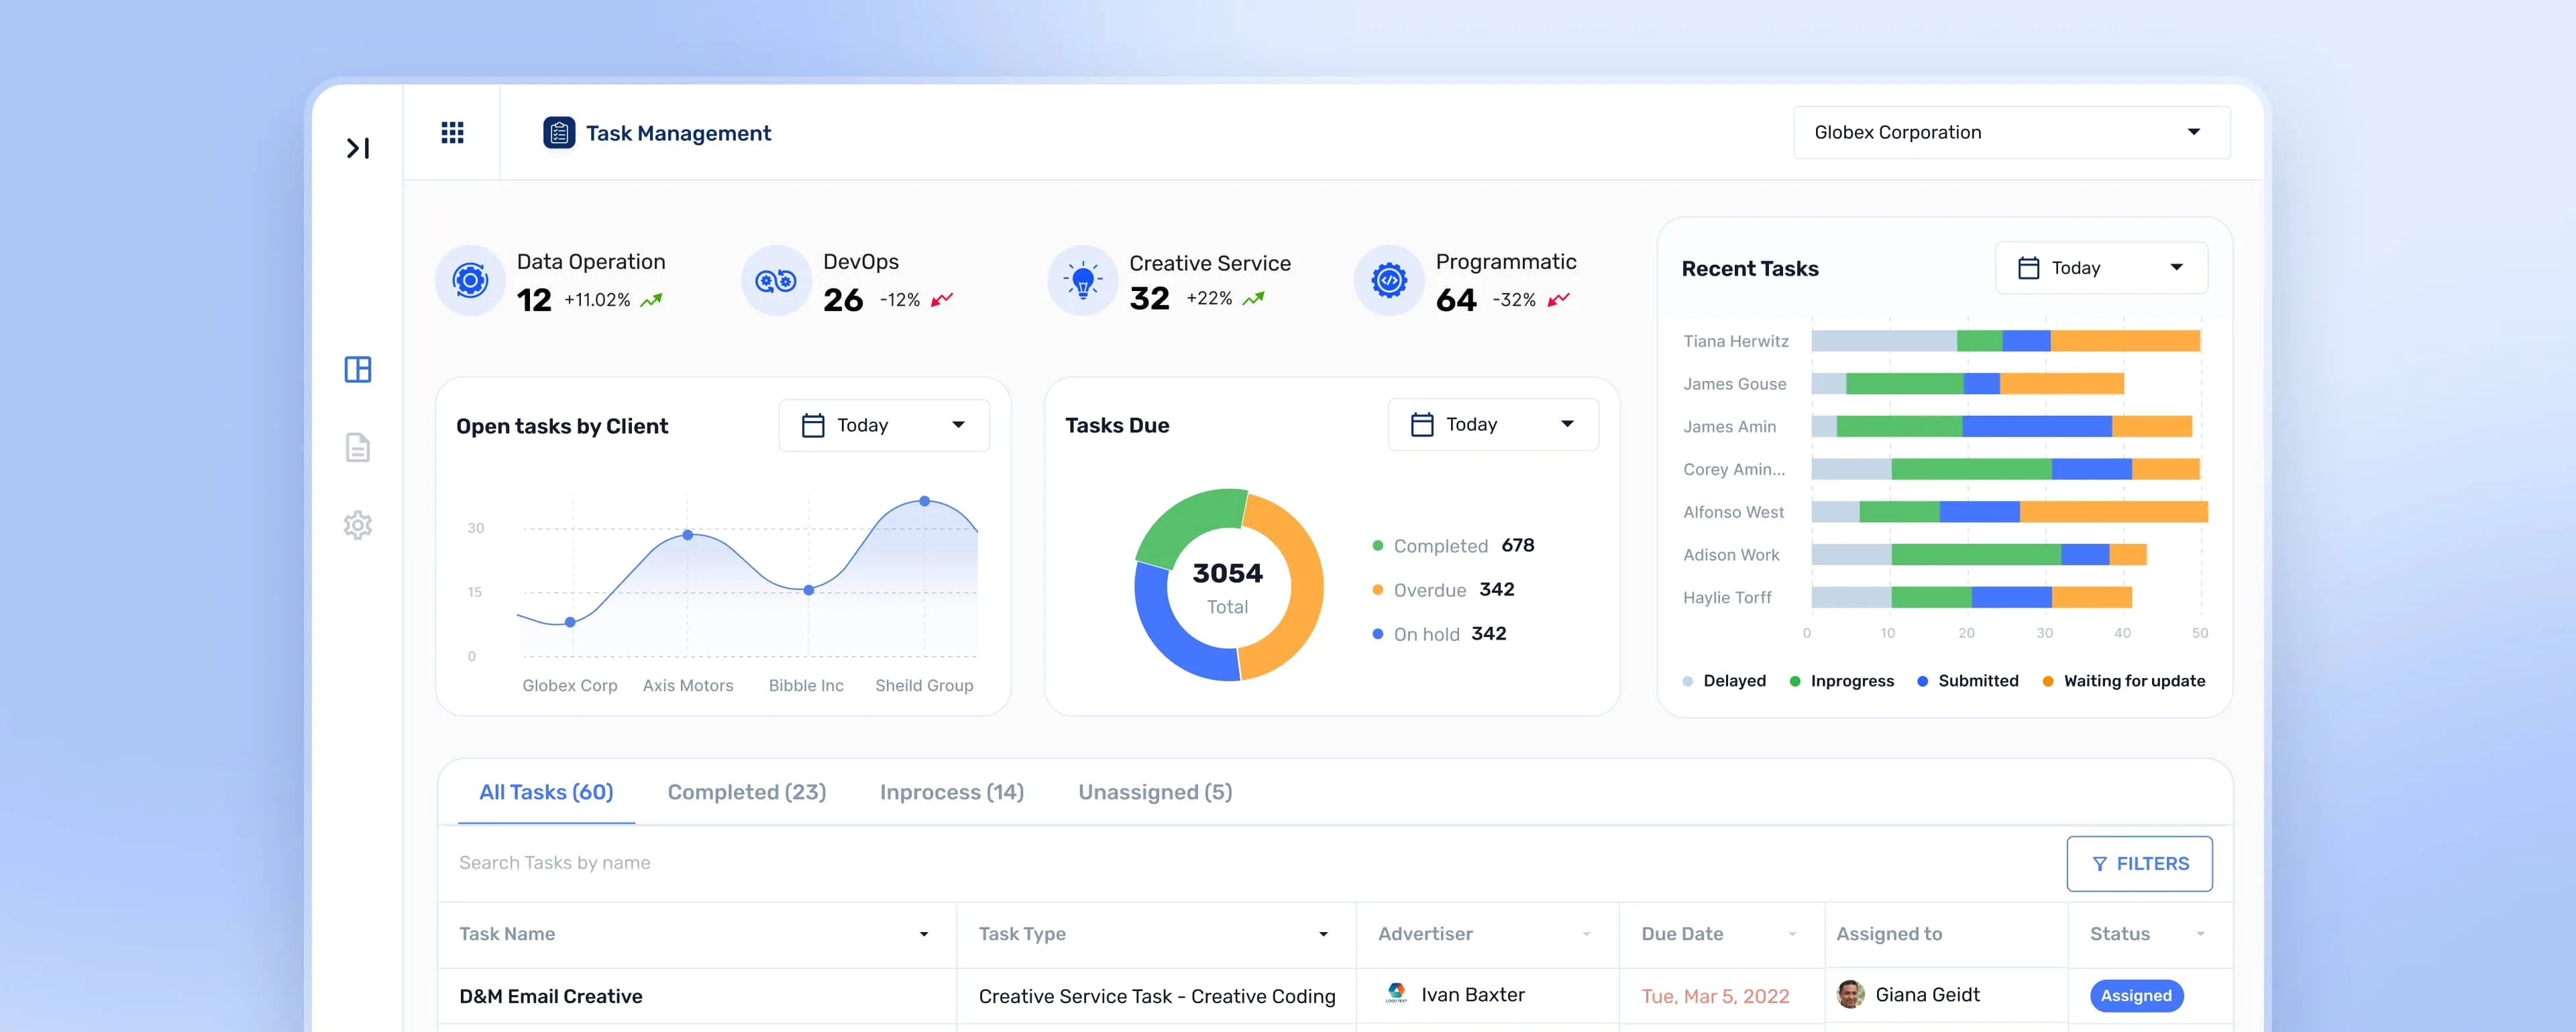This screenshot has width=2576, height=1032.
Task: Click the Bibble Inc data point on chart
Action: (809, 590)
